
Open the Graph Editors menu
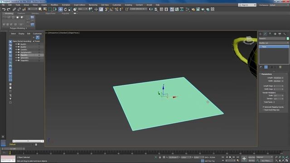pos(80,5)
